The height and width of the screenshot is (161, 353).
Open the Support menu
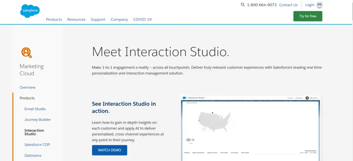tap(98, 20)
